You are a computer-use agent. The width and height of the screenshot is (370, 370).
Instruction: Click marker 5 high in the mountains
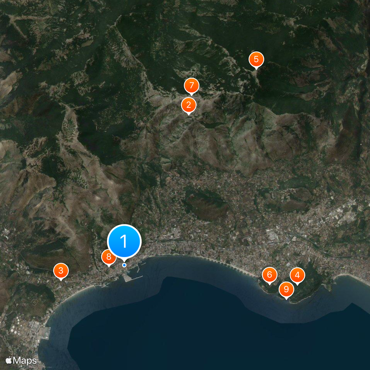(x=256, y=60)
